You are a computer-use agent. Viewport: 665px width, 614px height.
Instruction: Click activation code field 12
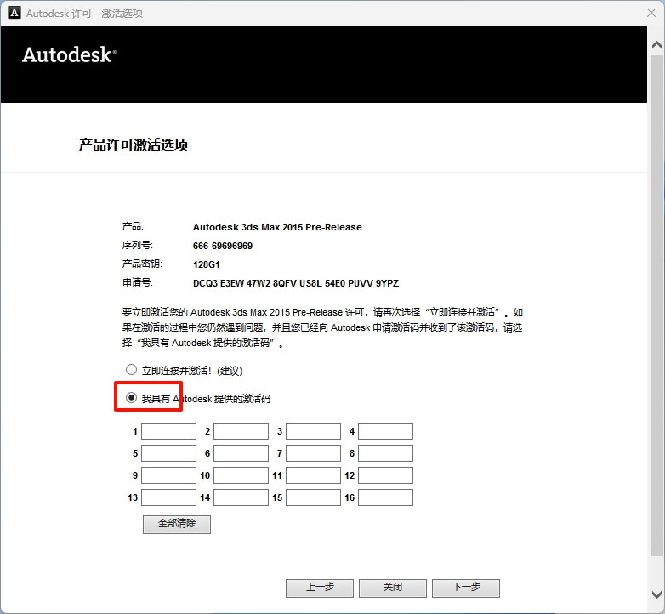pos(385,476)
